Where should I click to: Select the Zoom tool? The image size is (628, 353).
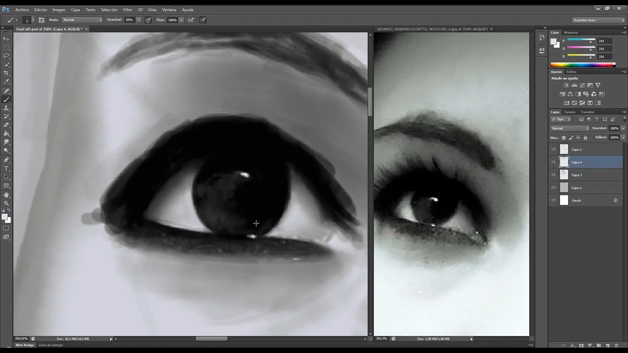pos(6,203)
